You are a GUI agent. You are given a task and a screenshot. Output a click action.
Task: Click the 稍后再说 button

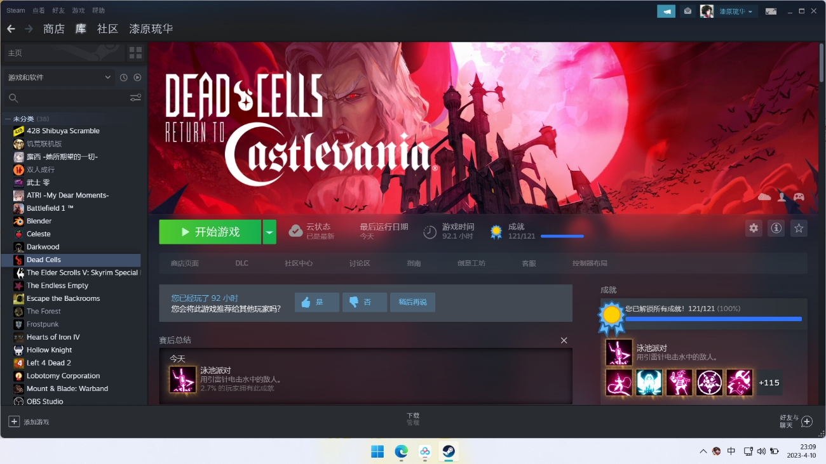[x=413, y=302]
